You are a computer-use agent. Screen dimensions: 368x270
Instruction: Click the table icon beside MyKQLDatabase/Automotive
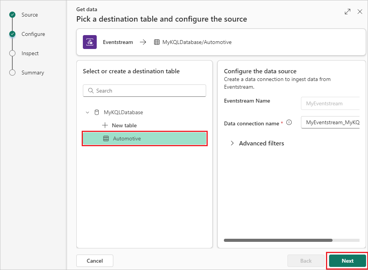click(156, 42)
